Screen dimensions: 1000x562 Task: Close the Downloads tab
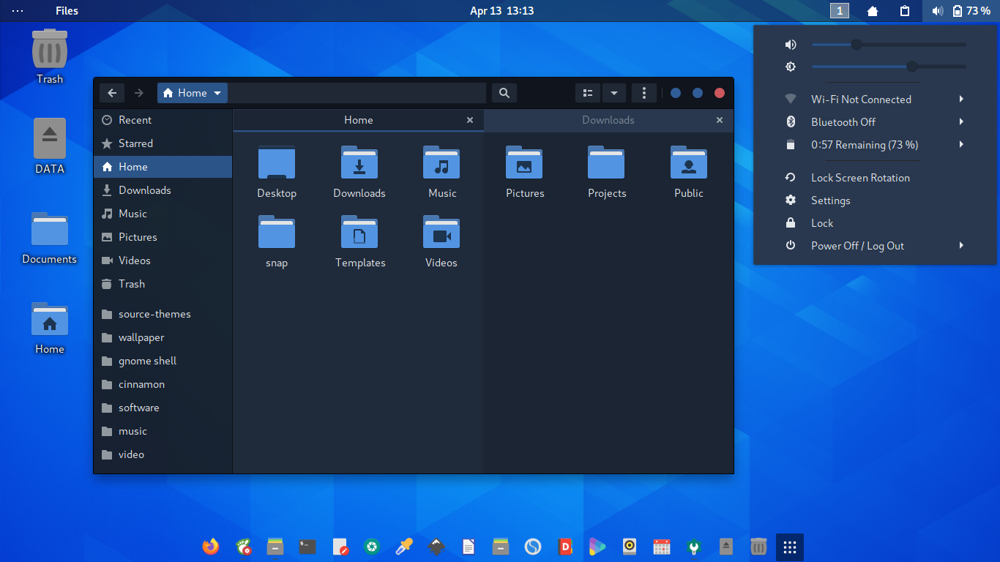(720, 120)
